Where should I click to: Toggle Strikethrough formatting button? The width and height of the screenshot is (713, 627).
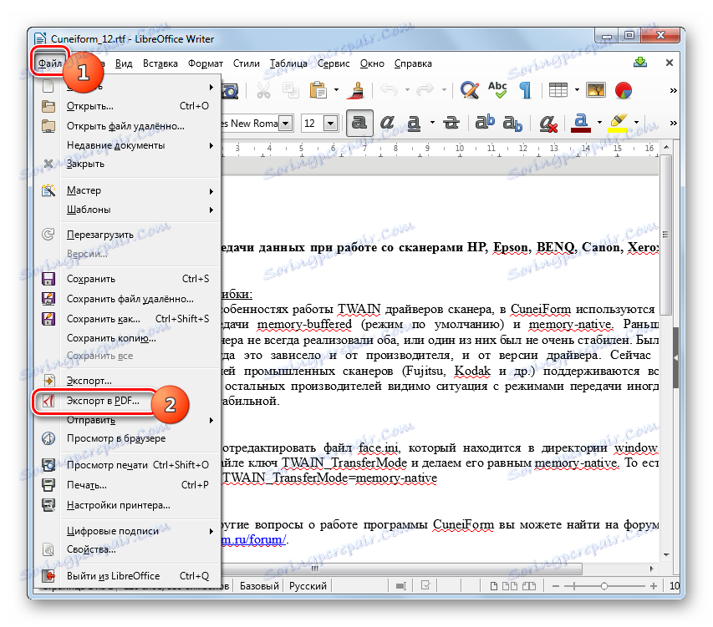451,123
